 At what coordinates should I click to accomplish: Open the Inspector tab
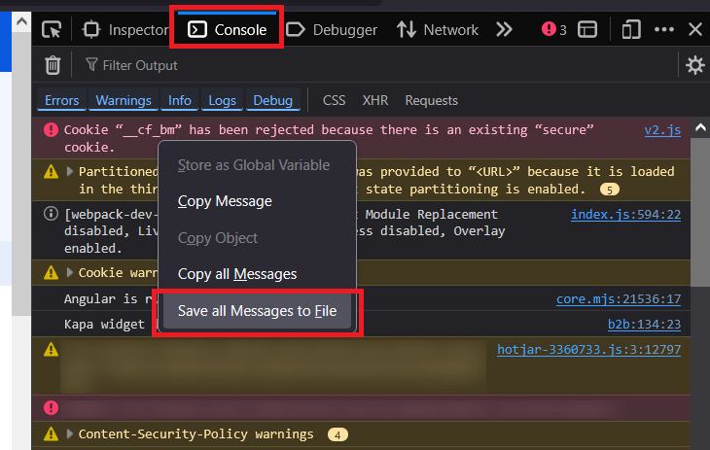pyautogui.click(x=125, y=30)
